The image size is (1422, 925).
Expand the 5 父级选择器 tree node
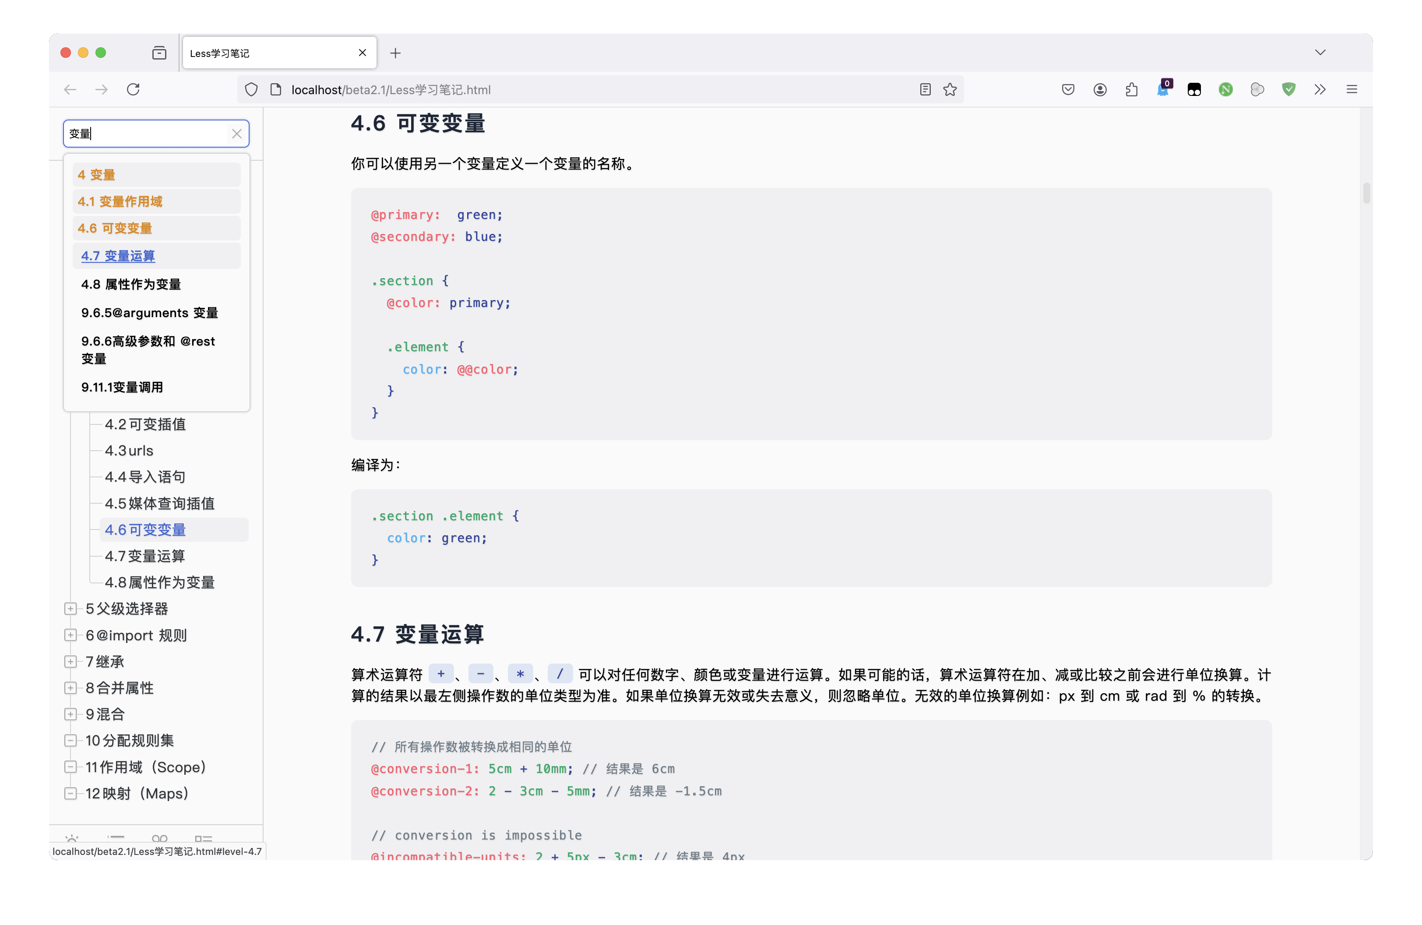(x=70, y=609)
